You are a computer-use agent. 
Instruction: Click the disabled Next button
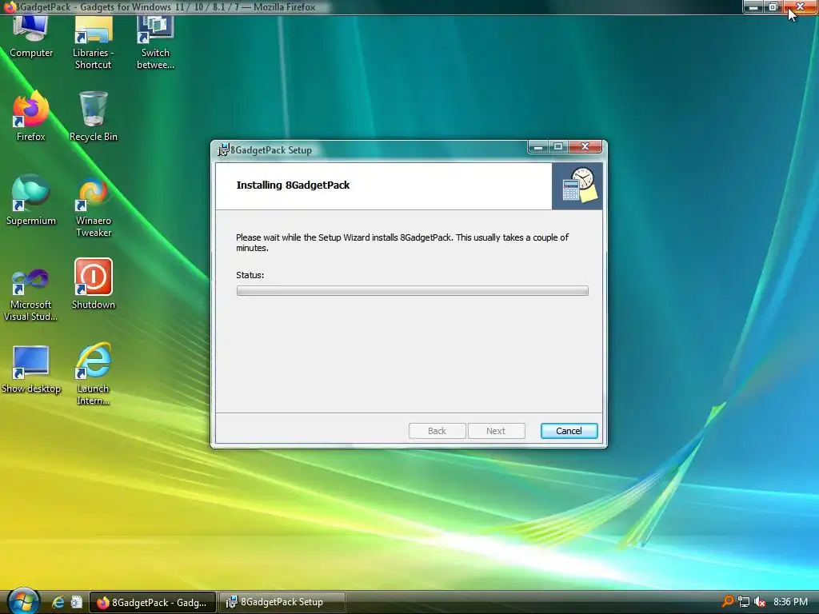click(496, 431)
